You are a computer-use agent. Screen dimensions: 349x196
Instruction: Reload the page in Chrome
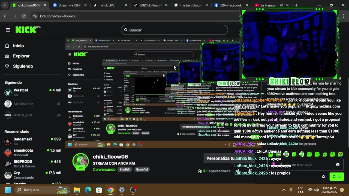(24, 16)
